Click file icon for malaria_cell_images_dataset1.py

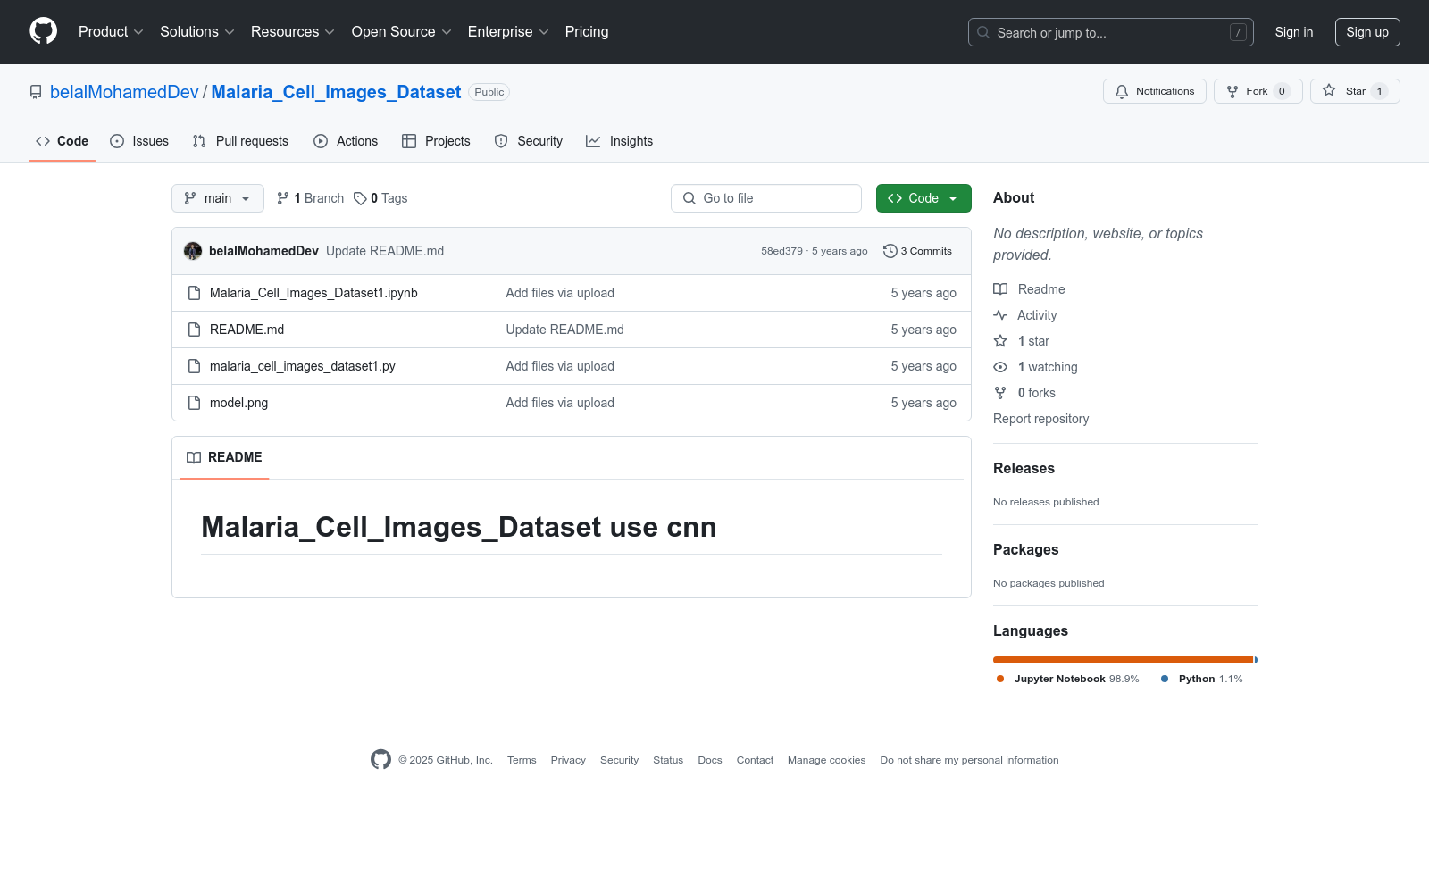pos(194,366)
